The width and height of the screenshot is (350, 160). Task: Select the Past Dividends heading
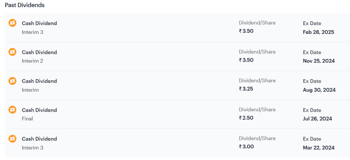(25, 5)
